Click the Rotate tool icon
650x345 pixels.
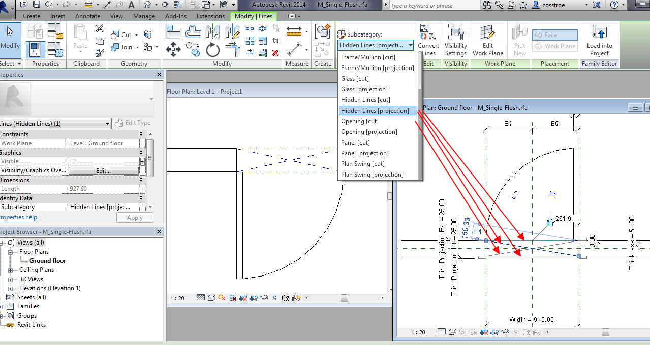(212, 49)
